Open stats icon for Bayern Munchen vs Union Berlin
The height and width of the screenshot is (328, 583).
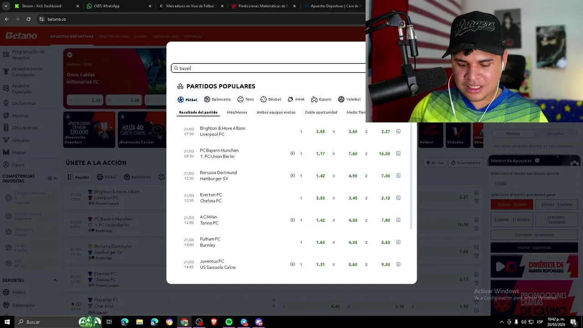398,154
